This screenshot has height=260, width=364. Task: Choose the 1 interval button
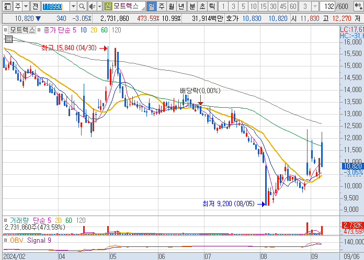pyautogui.click(x=223, y=6)
